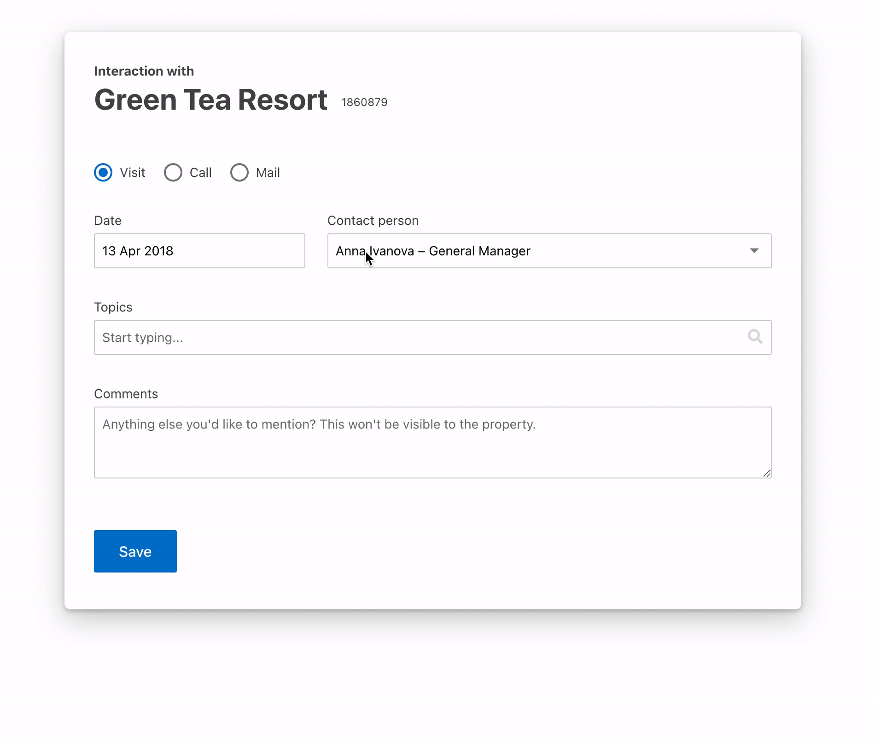Click the property ID 1860879
The height and width of the screenshot is (743, 875).
click(364, 102)
